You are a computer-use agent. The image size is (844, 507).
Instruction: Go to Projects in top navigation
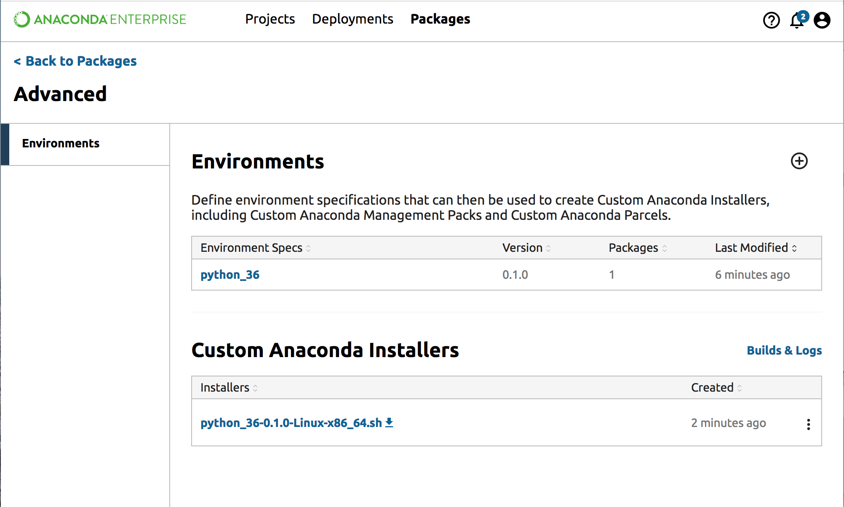(270, 19)
